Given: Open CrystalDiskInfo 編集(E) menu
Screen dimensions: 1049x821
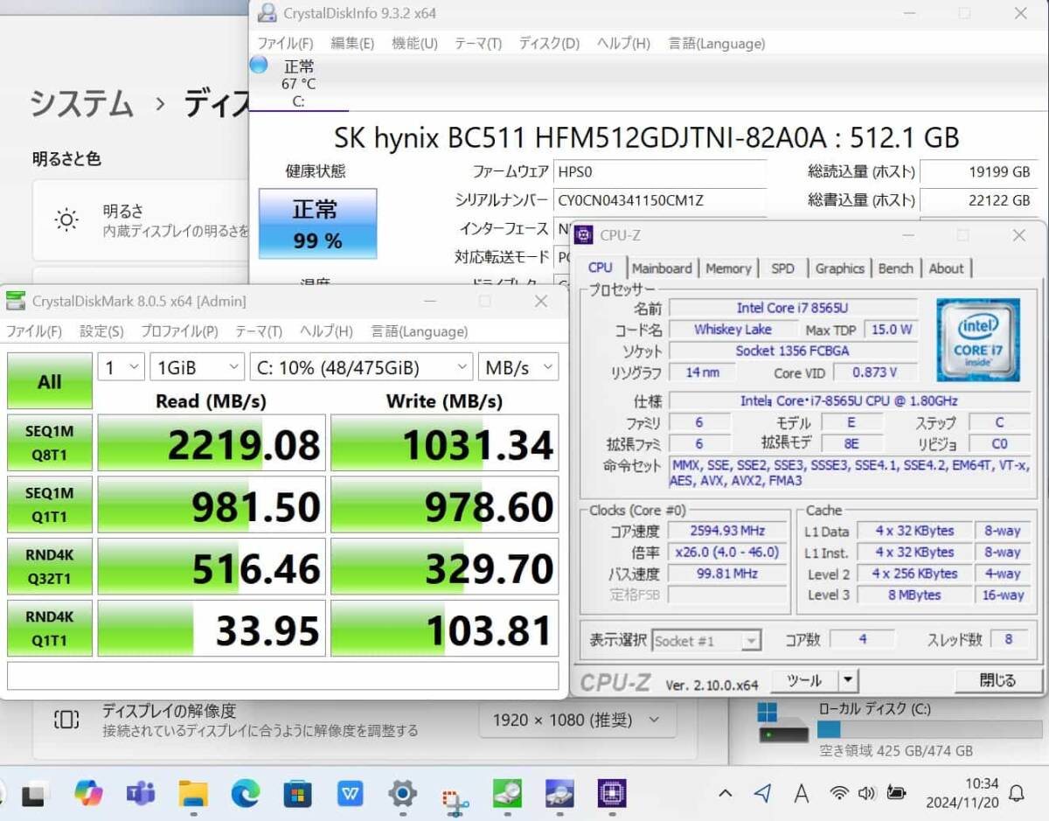Looking at the screenshot, I should (352, 43).
